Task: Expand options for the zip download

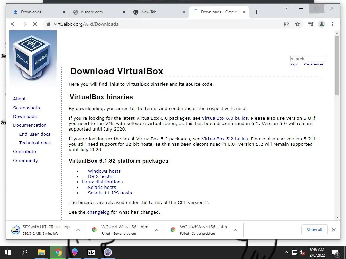Action: [x=78, y=230]
